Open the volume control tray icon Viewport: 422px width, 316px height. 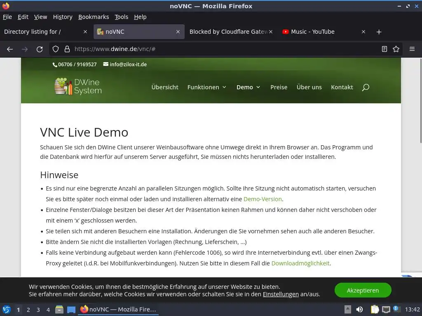[359, 309]
